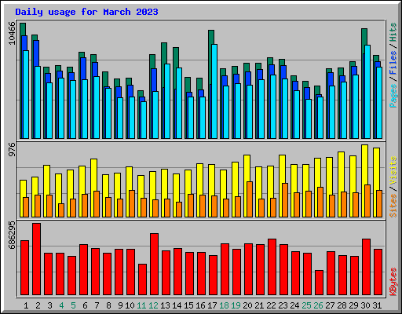
Task: Click the day 1 label on the x-axis
Action: pos(26,305)
